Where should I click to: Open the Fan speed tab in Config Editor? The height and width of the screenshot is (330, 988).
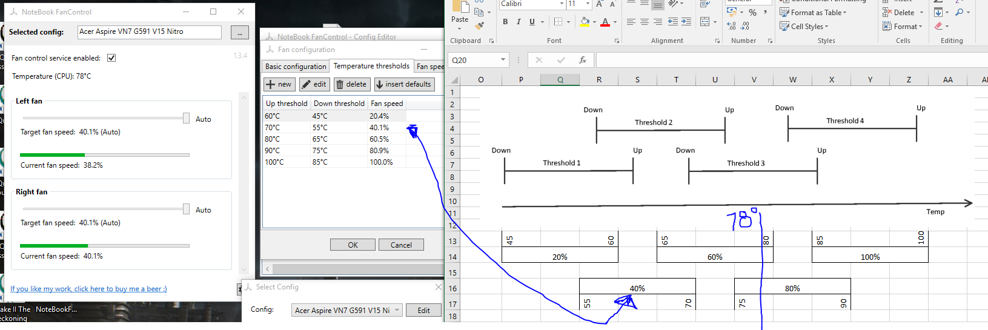coord(430,67)
